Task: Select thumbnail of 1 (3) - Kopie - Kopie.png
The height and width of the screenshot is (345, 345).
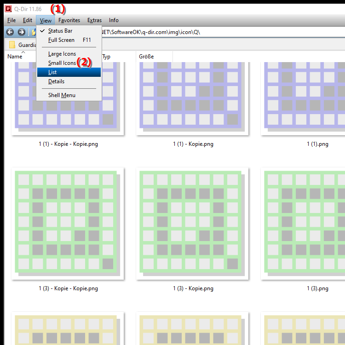Action: (x=68, y=224)
